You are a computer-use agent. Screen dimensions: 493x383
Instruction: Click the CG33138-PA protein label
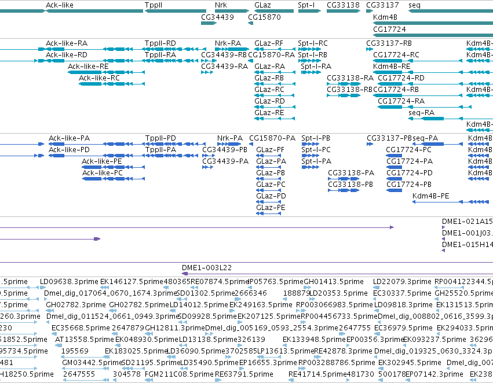(351, 172)
